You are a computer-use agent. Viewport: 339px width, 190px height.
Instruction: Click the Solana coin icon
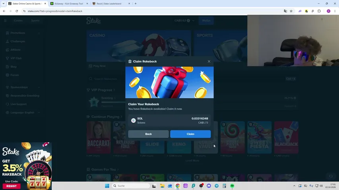click(x=134, y=120)
